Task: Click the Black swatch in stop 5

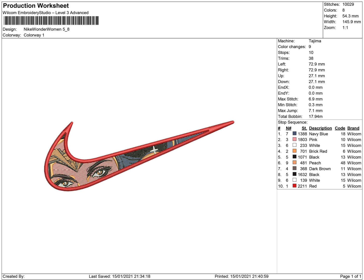Action: point(294,157)
